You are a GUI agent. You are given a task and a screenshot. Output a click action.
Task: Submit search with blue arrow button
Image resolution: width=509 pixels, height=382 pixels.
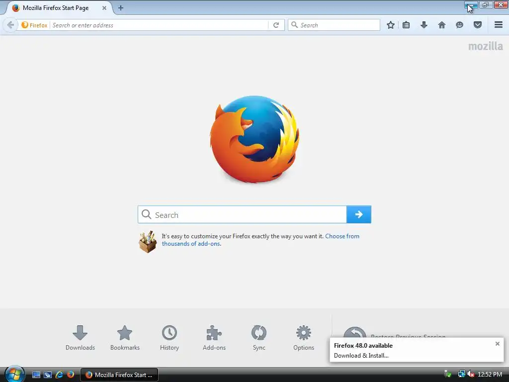point(359,214)
